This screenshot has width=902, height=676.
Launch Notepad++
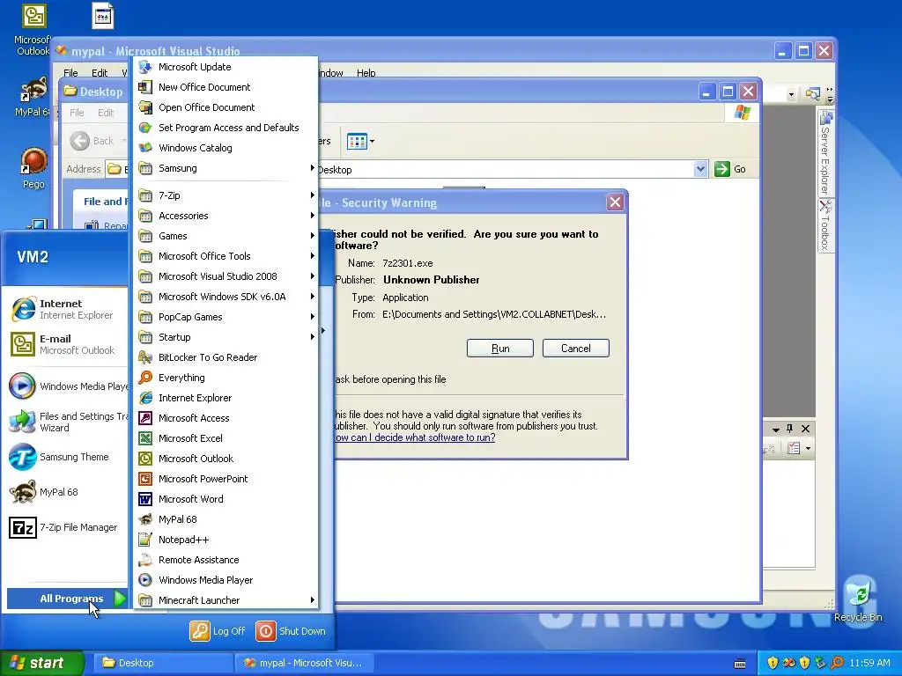pos(225,540)
